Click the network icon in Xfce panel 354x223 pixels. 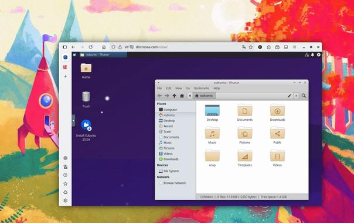point(307,55)
